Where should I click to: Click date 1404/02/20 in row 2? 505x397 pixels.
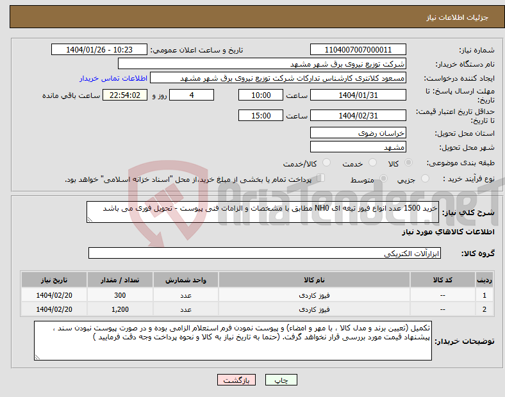pyautogui.click(x=54, y=309)
